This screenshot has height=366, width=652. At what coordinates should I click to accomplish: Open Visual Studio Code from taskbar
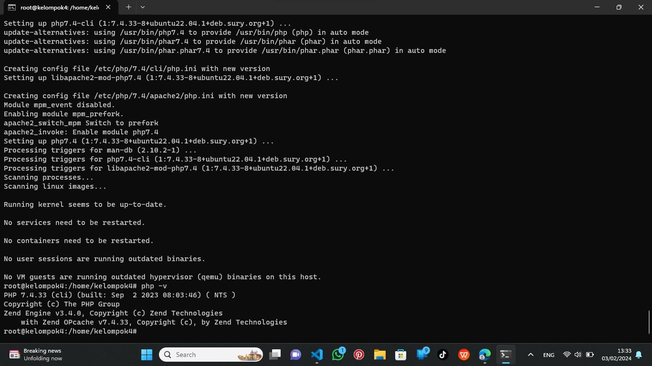click(x=317, y=355)
